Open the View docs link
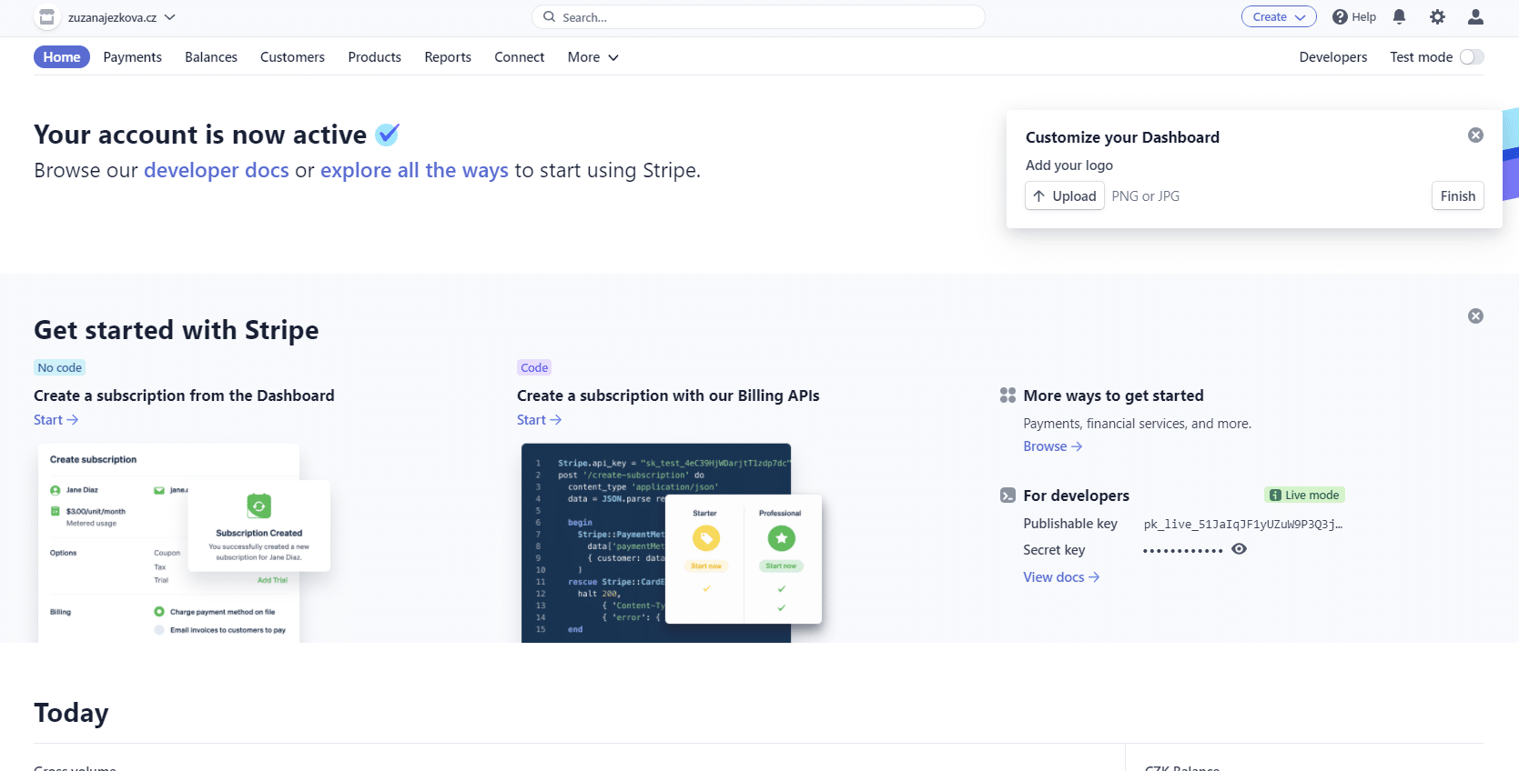The height and width of the screenshot is (771, 1519). click(1061, 577)
